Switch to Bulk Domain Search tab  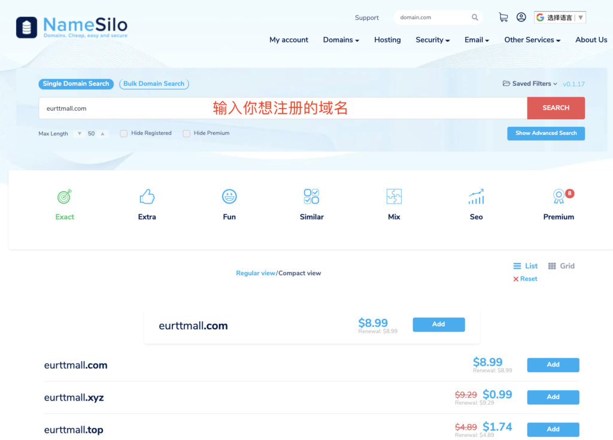(154, 84)
